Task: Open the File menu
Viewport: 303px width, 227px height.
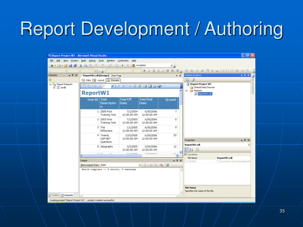Action: point(51,61)
